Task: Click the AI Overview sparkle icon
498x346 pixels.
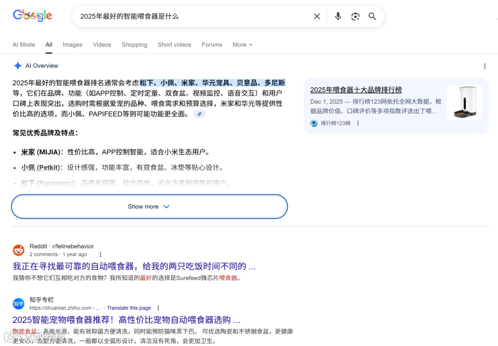Action: tap(18, 66)
